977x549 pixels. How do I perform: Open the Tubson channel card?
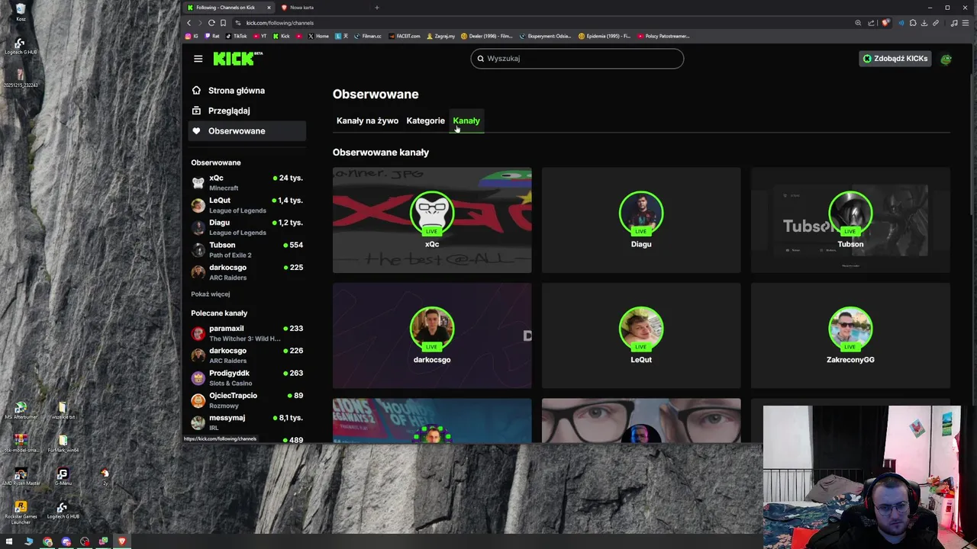pos(850,220)
